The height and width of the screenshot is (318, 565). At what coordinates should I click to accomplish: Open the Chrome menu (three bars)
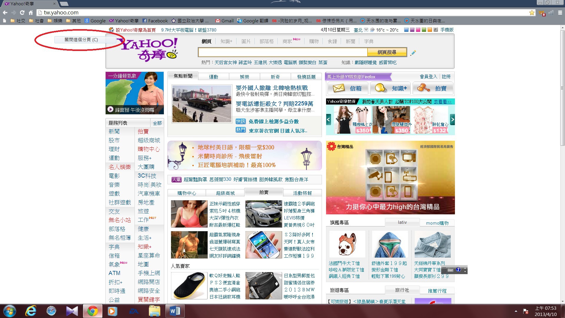(560, 13)
